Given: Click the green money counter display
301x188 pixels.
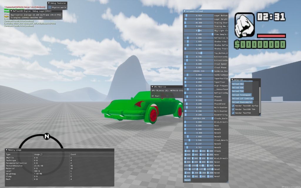Looking at the screenshot, I should [260, 44].
